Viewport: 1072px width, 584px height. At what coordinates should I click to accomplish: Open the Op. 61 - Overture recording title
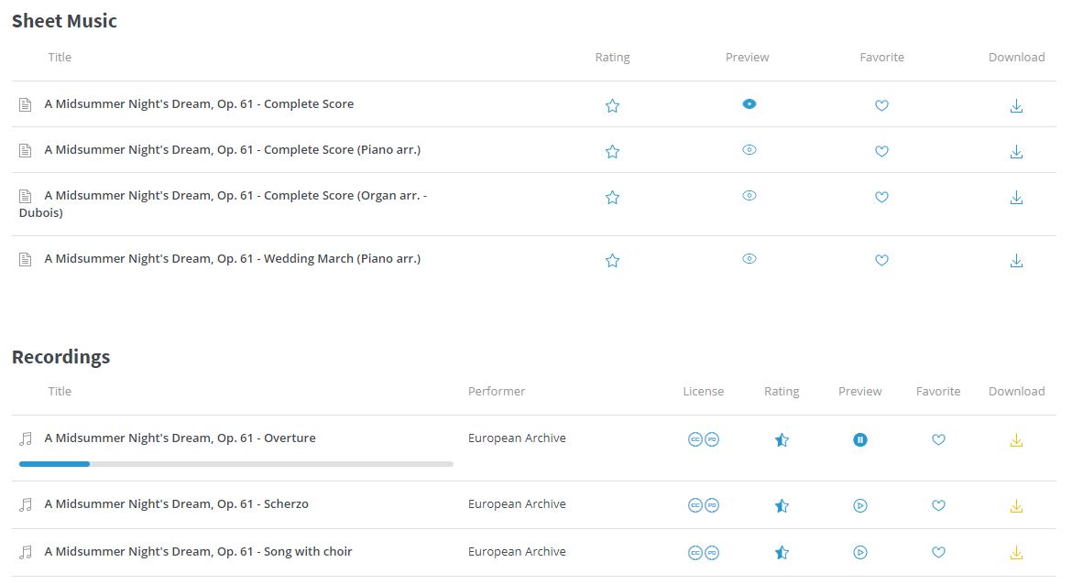[180, 438]
